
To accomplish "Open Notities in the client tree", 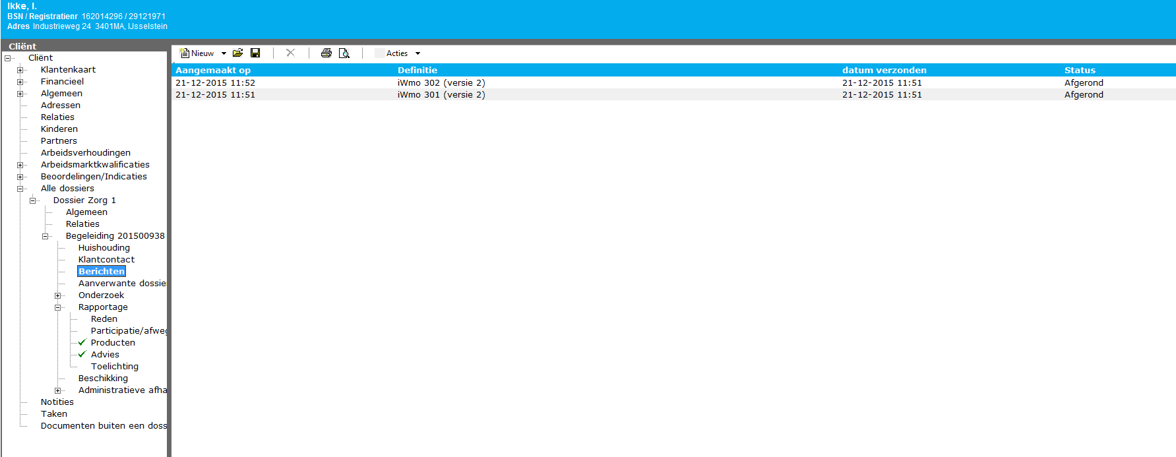I will (x=57, y=402).
